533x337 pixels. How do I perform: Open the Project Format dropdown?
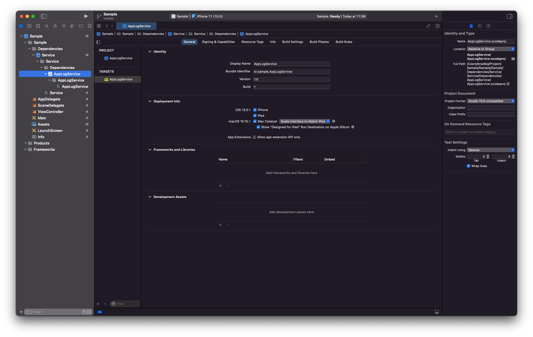pos(491,101)
